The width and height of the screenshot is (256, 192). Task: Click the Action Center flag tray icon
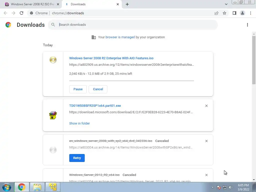tap(219, 187)
